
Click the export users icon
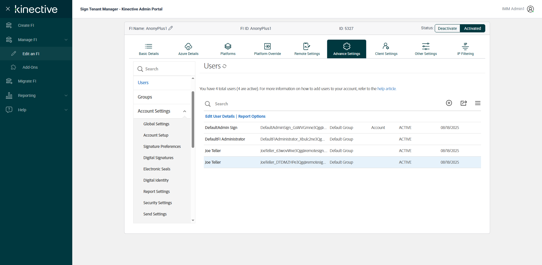coord(464,103)
